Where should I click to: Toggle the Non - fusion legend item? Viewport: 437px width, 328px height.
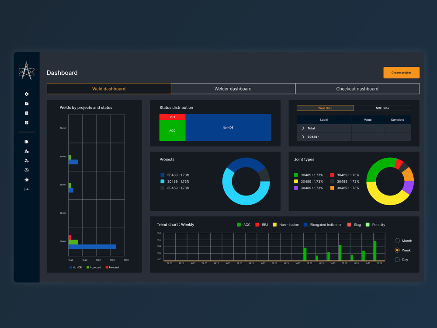[x=286, y=224]
